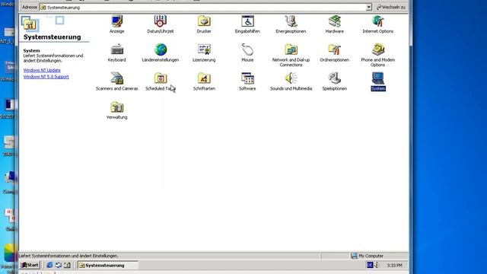Open the address bar dropdown arrow
The width and height of the screenshot is (487, 274).
[x=368, y=7]
